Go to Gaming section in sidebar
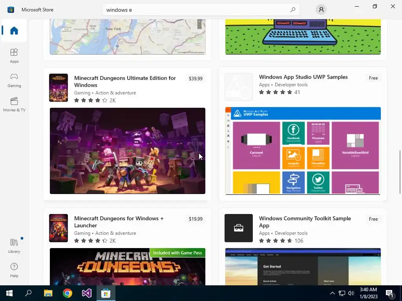 [14, 80]
